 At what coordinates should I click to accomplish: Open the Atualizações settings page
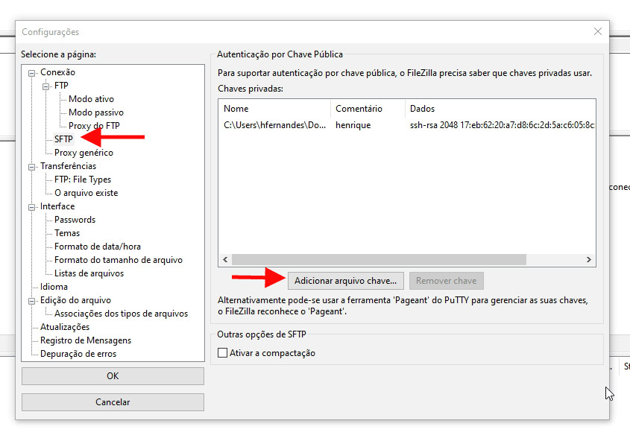65,327
